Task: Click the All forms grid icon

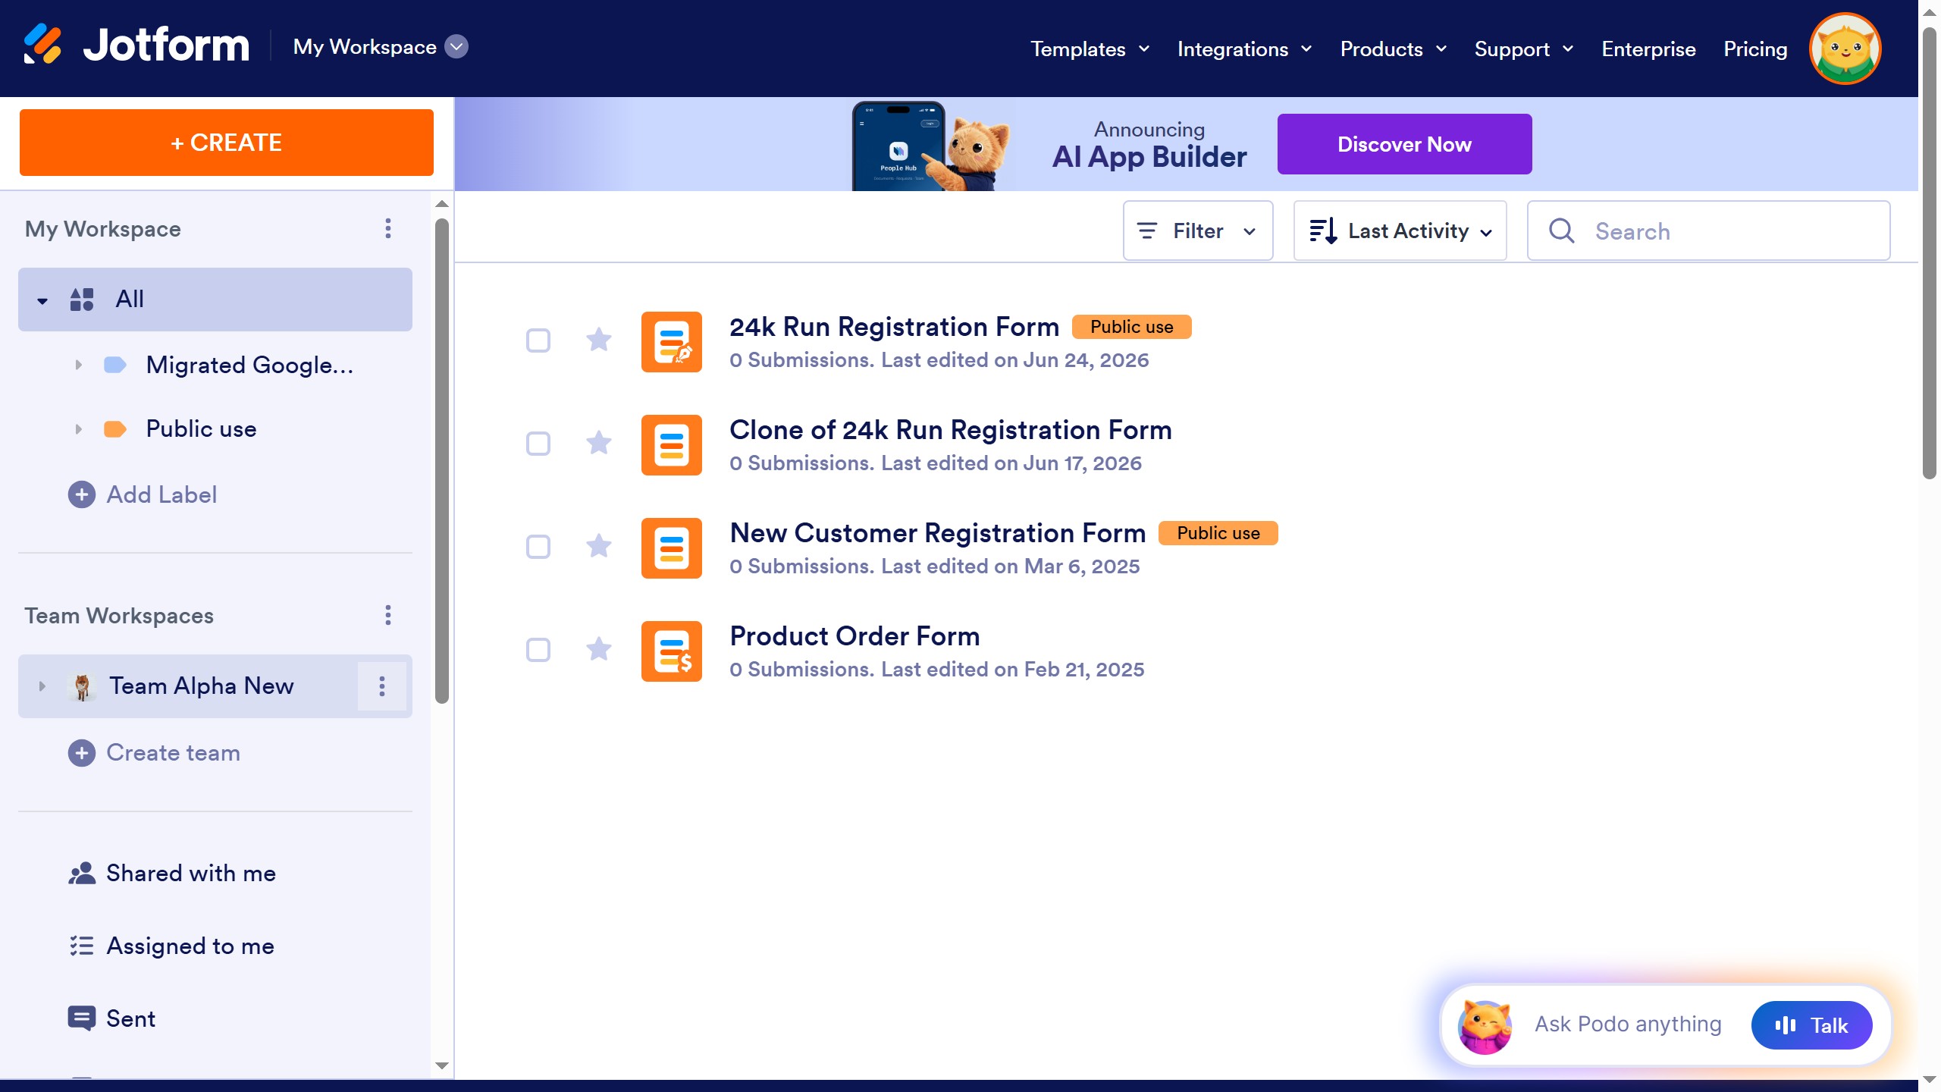Action: click(82, 300)
